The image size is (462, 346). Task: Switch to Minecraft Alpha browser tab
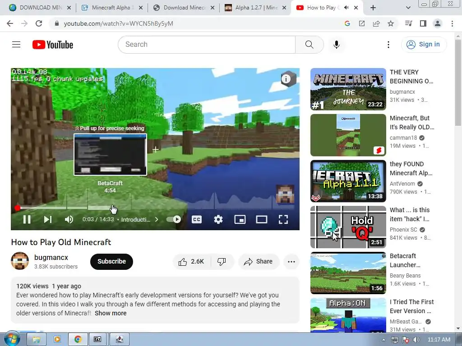(x=111, y=8)
